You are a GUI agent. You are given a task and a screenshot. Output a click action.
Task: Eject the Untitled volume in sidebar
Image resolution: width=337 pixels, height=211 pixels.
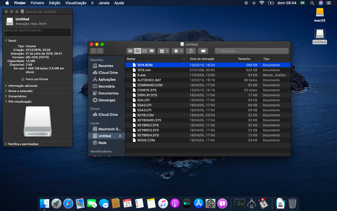coord(120,136)
